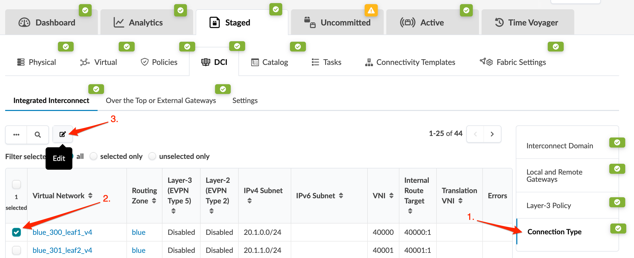
Task: Open the three-dots more options button
Action: click(x=16, y=134)
